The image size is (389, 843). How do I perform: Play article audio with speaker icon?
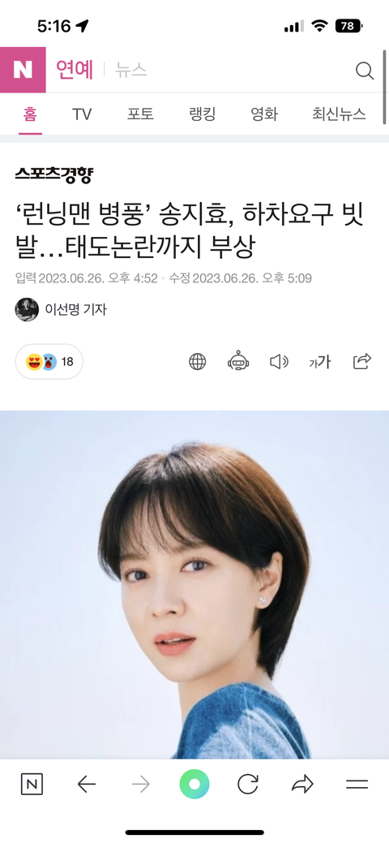click(x=279, y=362)
